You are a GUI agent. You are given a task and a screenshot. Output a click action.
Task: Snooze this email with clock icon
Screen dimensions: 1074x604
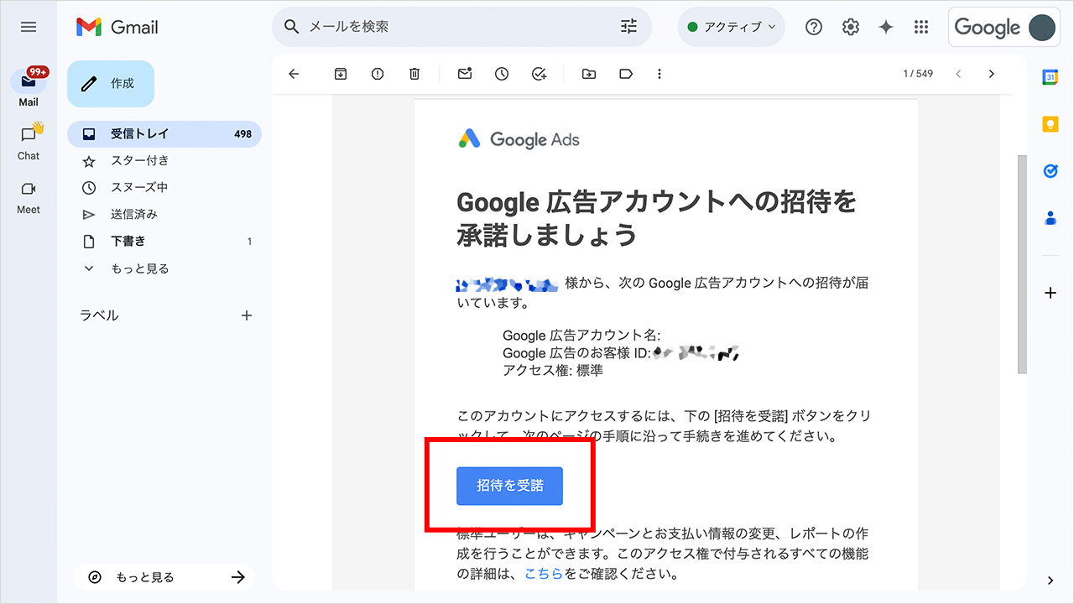(502, 74)
